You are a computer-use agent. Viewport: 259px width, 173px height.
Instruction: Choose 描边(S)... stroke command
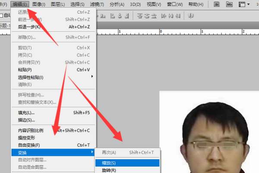coord(53,120)
